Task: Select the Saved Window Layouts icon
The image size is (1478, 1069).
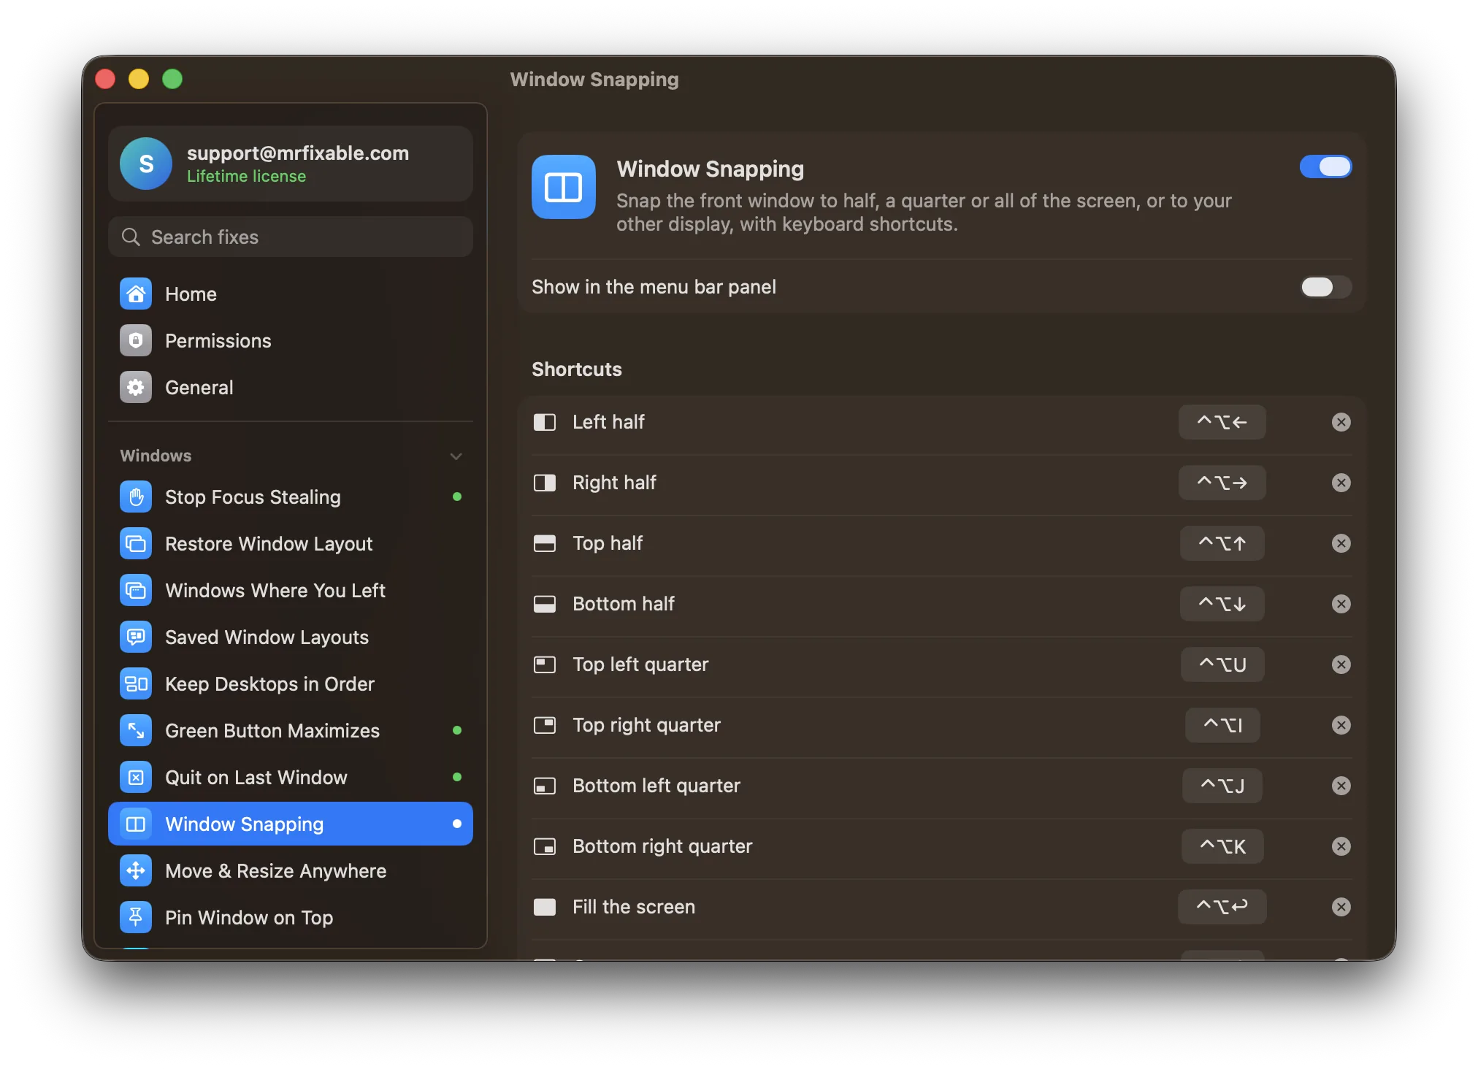Action: (x=136, y=637)
